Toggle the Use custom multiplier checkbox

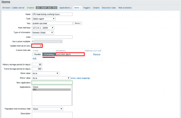(33, 41)
